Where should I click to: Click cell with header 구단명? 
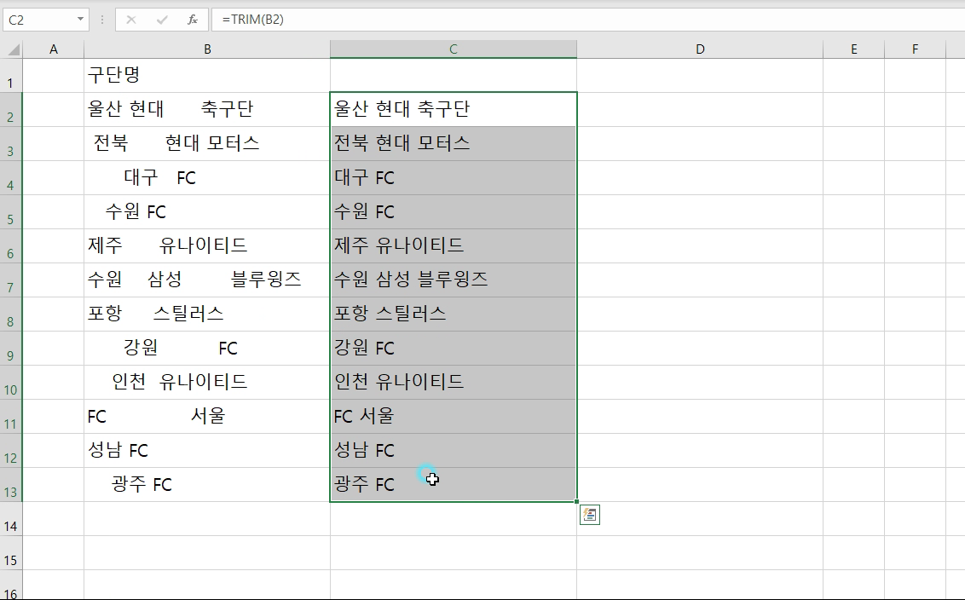click(x=207, y=76)
